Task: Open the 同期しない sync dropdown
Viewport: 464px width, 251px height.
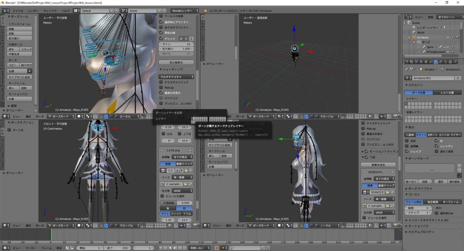Action: (199, 248)
